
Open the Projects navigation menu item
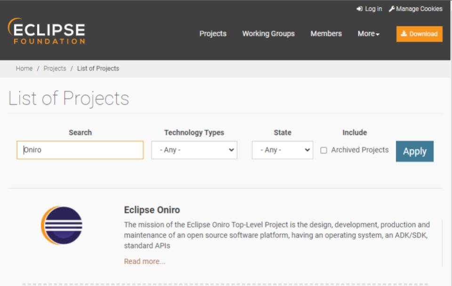pos(213,34)
